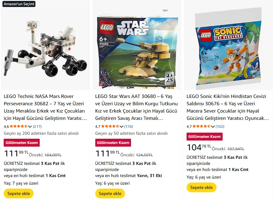Viewport: 273px width, 202px height.
Task: Expand rating breakdown chevron for Star Wars AAT
Action: [122, 127]
